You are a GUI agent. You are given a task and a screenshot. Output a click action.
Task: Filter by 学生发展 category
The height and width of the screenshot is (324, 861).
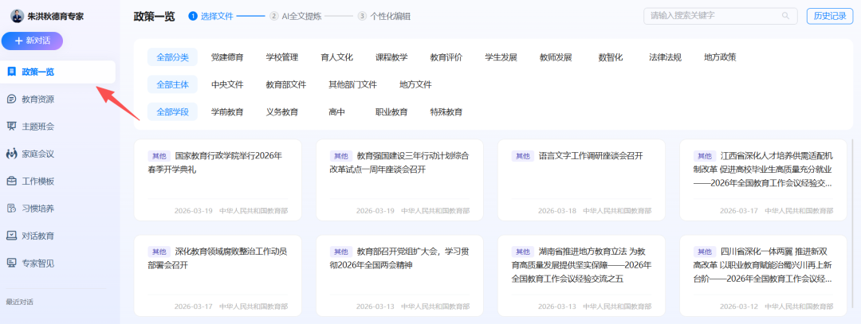click(x=501, y=57)
